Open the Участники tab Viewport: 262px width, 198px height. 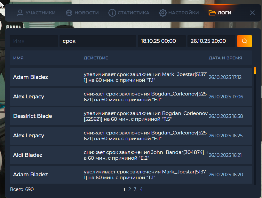pos(40,13)
